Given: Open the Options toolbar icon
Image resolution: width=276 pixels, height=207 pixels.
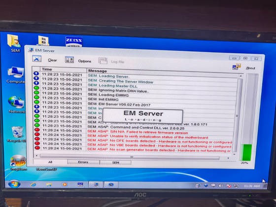Looking at the screenshot, I should point(69,60).
